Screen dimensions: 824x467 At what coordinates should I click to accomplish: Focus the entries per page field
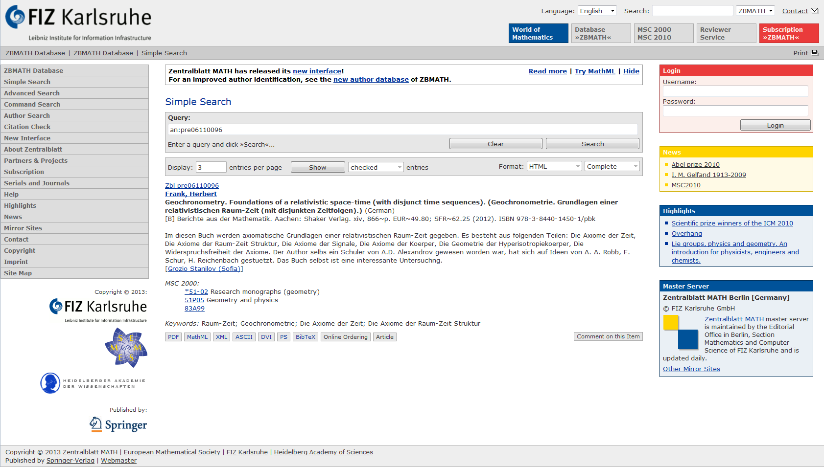coord(211,167)
